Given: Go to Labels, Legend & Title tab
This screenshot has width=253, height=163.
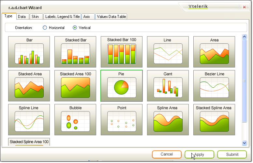Looking at the screenshot, I should (x=62, y=16).
